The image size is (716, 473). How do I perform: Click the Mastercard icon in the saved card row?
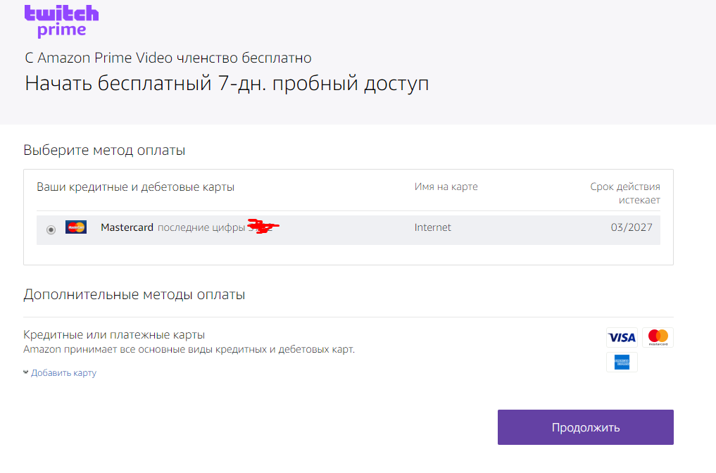pyautogui.click(x=76, y=227)
